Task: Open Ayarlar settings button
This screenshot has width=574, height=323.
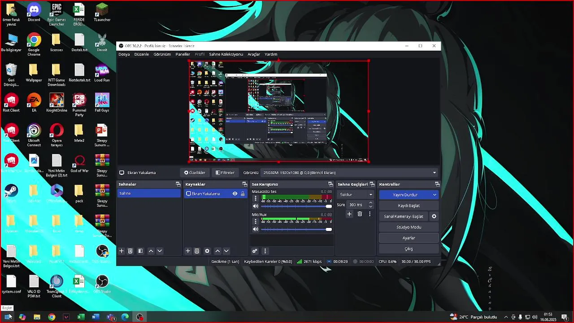Action: pyautogui.click(x=409, y=238)
